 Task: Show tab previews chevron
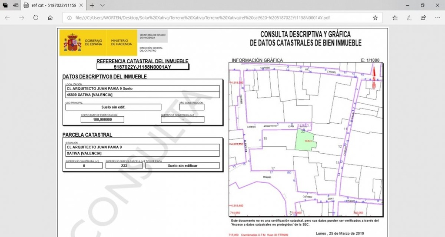pos(103,5)
